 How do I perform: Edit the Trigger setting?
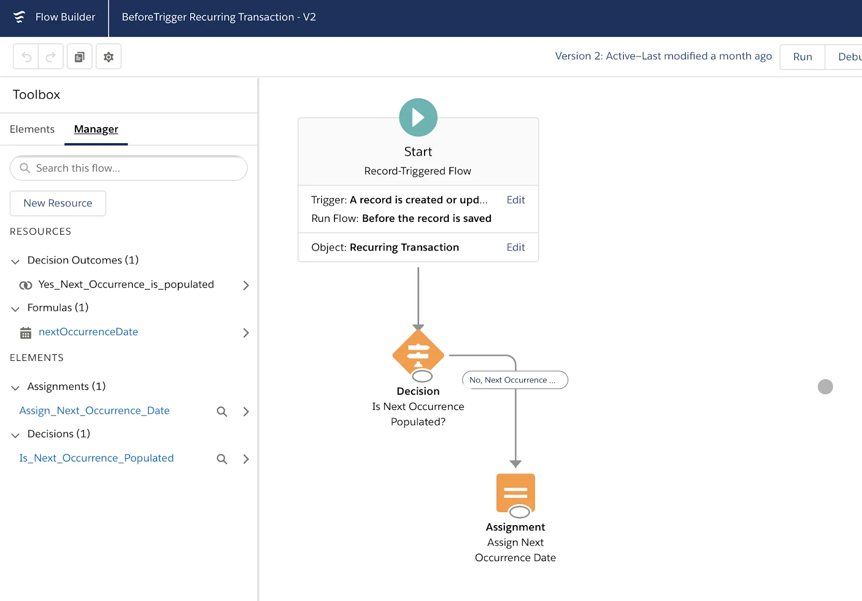click(516, 200)
